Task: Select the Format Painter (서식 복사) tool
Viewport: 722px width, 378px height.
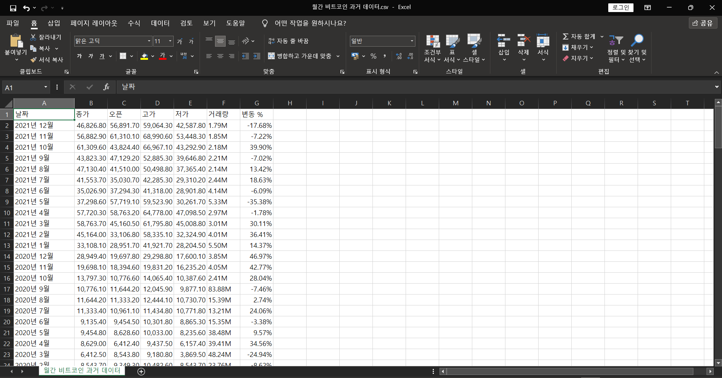Action: tap(47, 60)
